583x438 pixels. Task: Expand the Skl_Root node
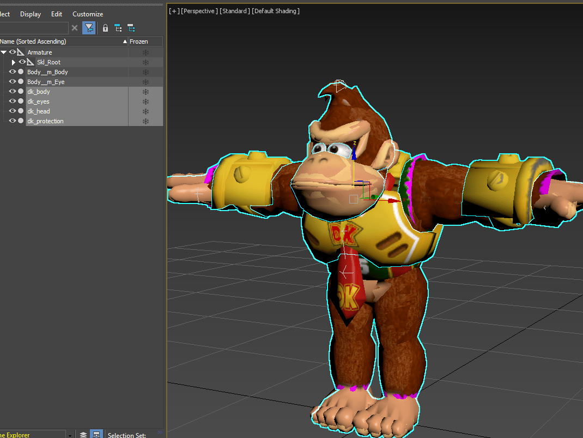click(x=14, y=62)
